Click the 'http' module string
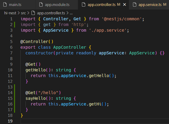169x124 pixels. [79, 25]
